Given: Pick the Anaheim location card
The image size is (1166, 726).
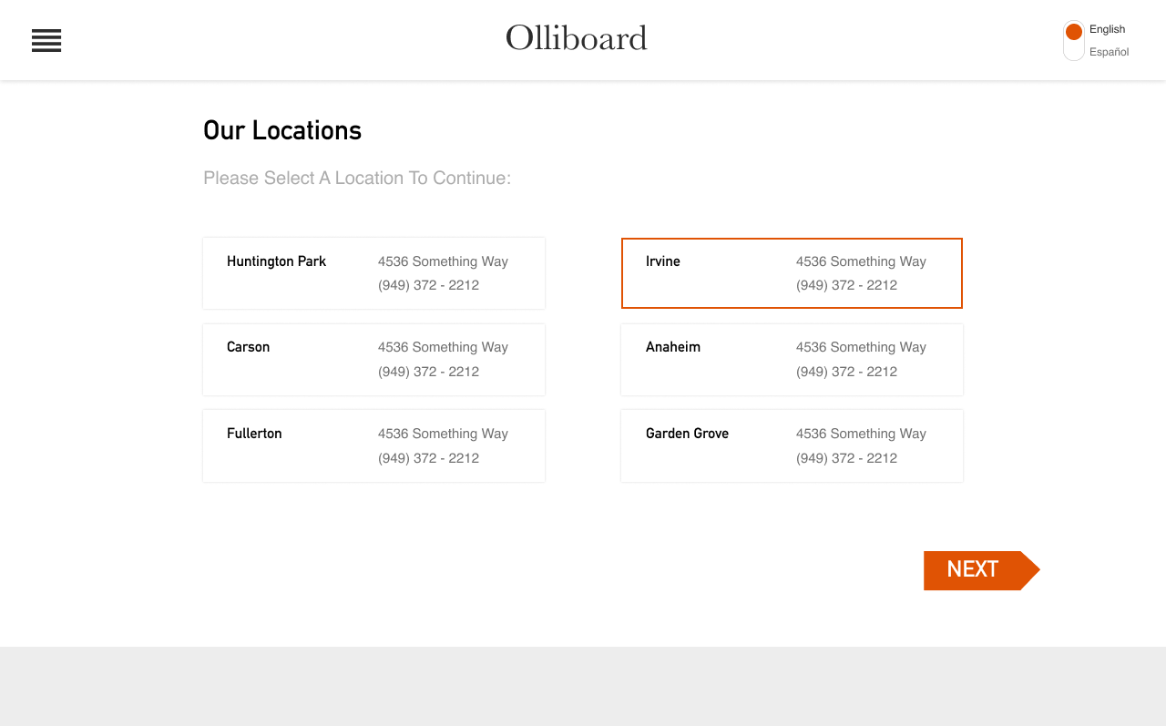Looking at the screenshot, I should coord(792,359).
